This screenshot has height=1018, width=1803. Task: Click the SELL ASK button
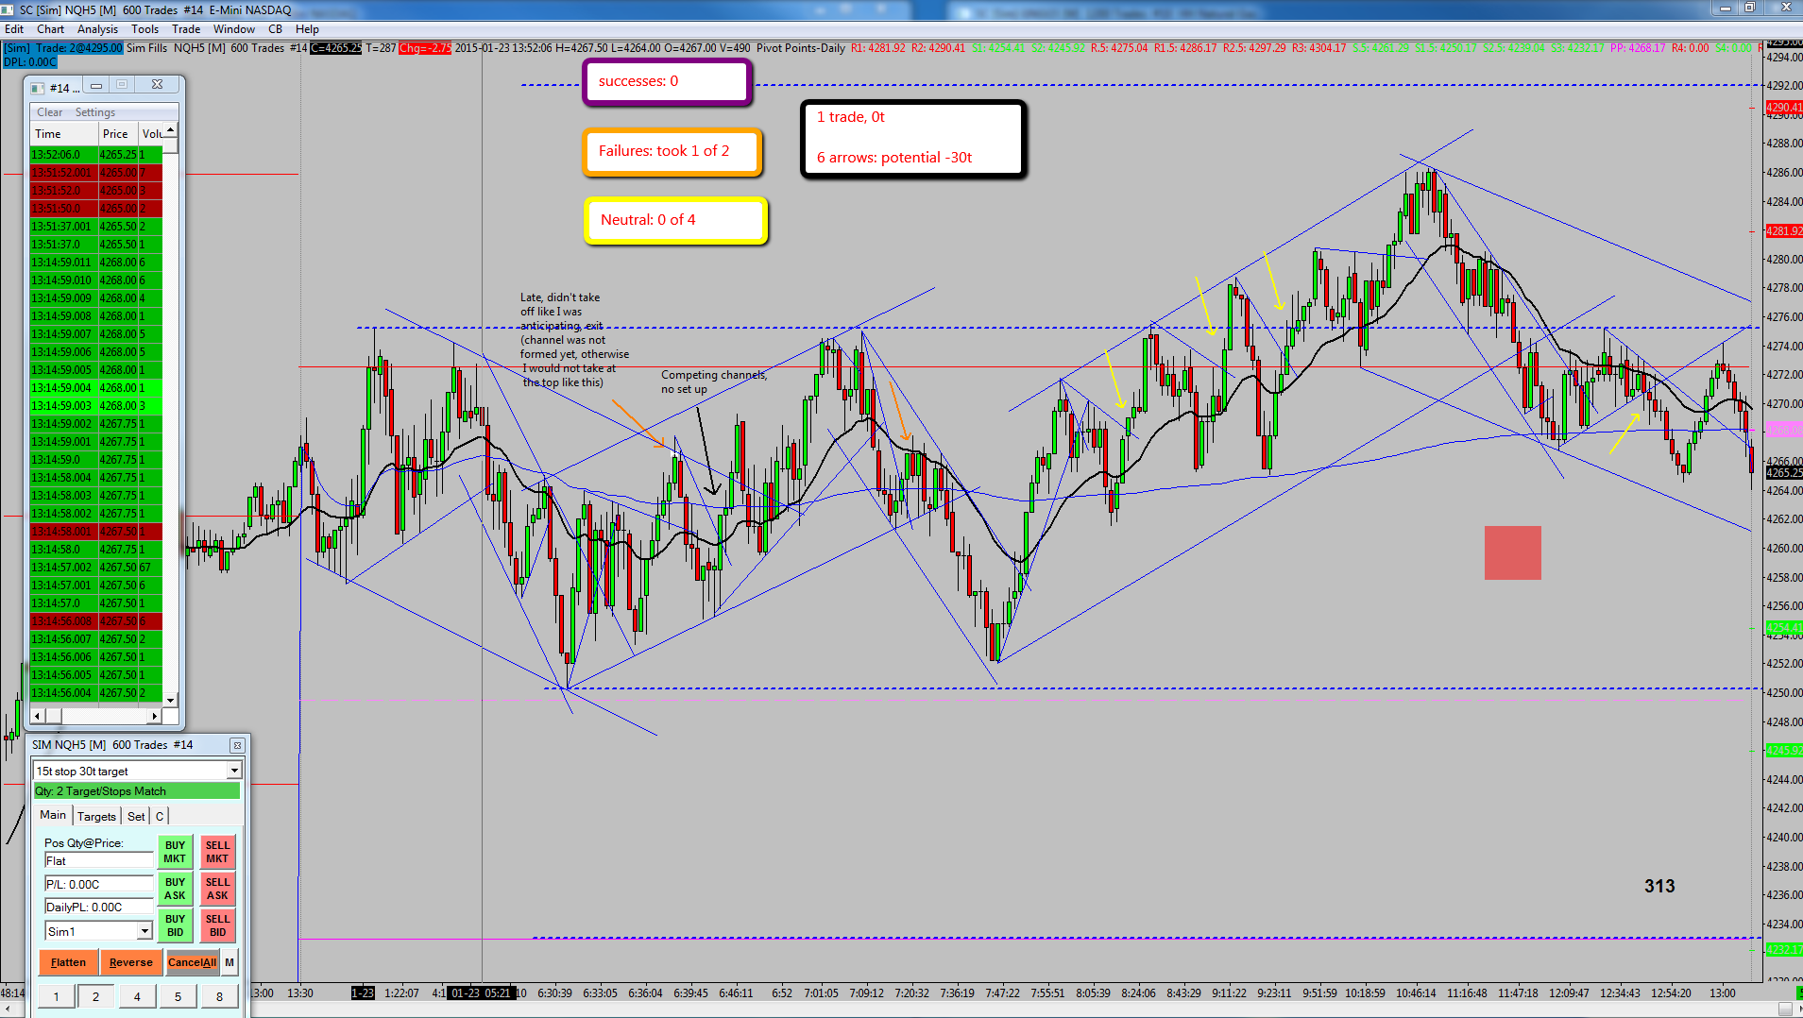point(217,889)
